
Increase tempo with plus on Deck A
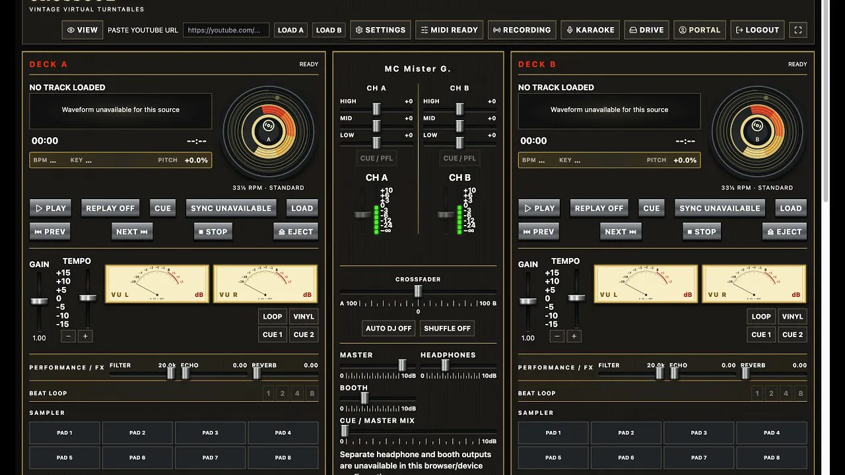(85, 336)
